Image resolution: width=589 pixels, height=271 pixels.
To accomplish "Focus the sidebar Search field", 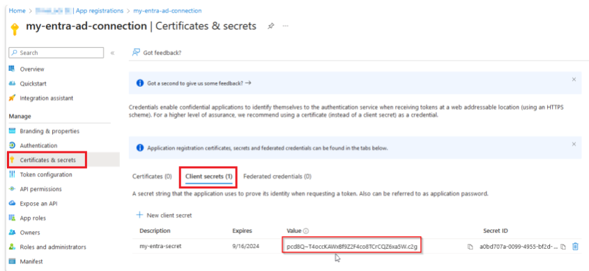I will click(56, 53).
